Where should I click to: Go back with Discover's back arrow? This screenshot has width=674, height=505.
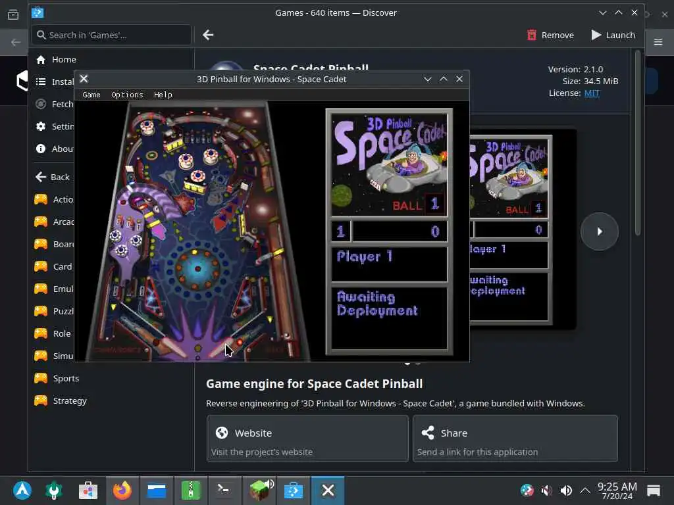point(208,36)
